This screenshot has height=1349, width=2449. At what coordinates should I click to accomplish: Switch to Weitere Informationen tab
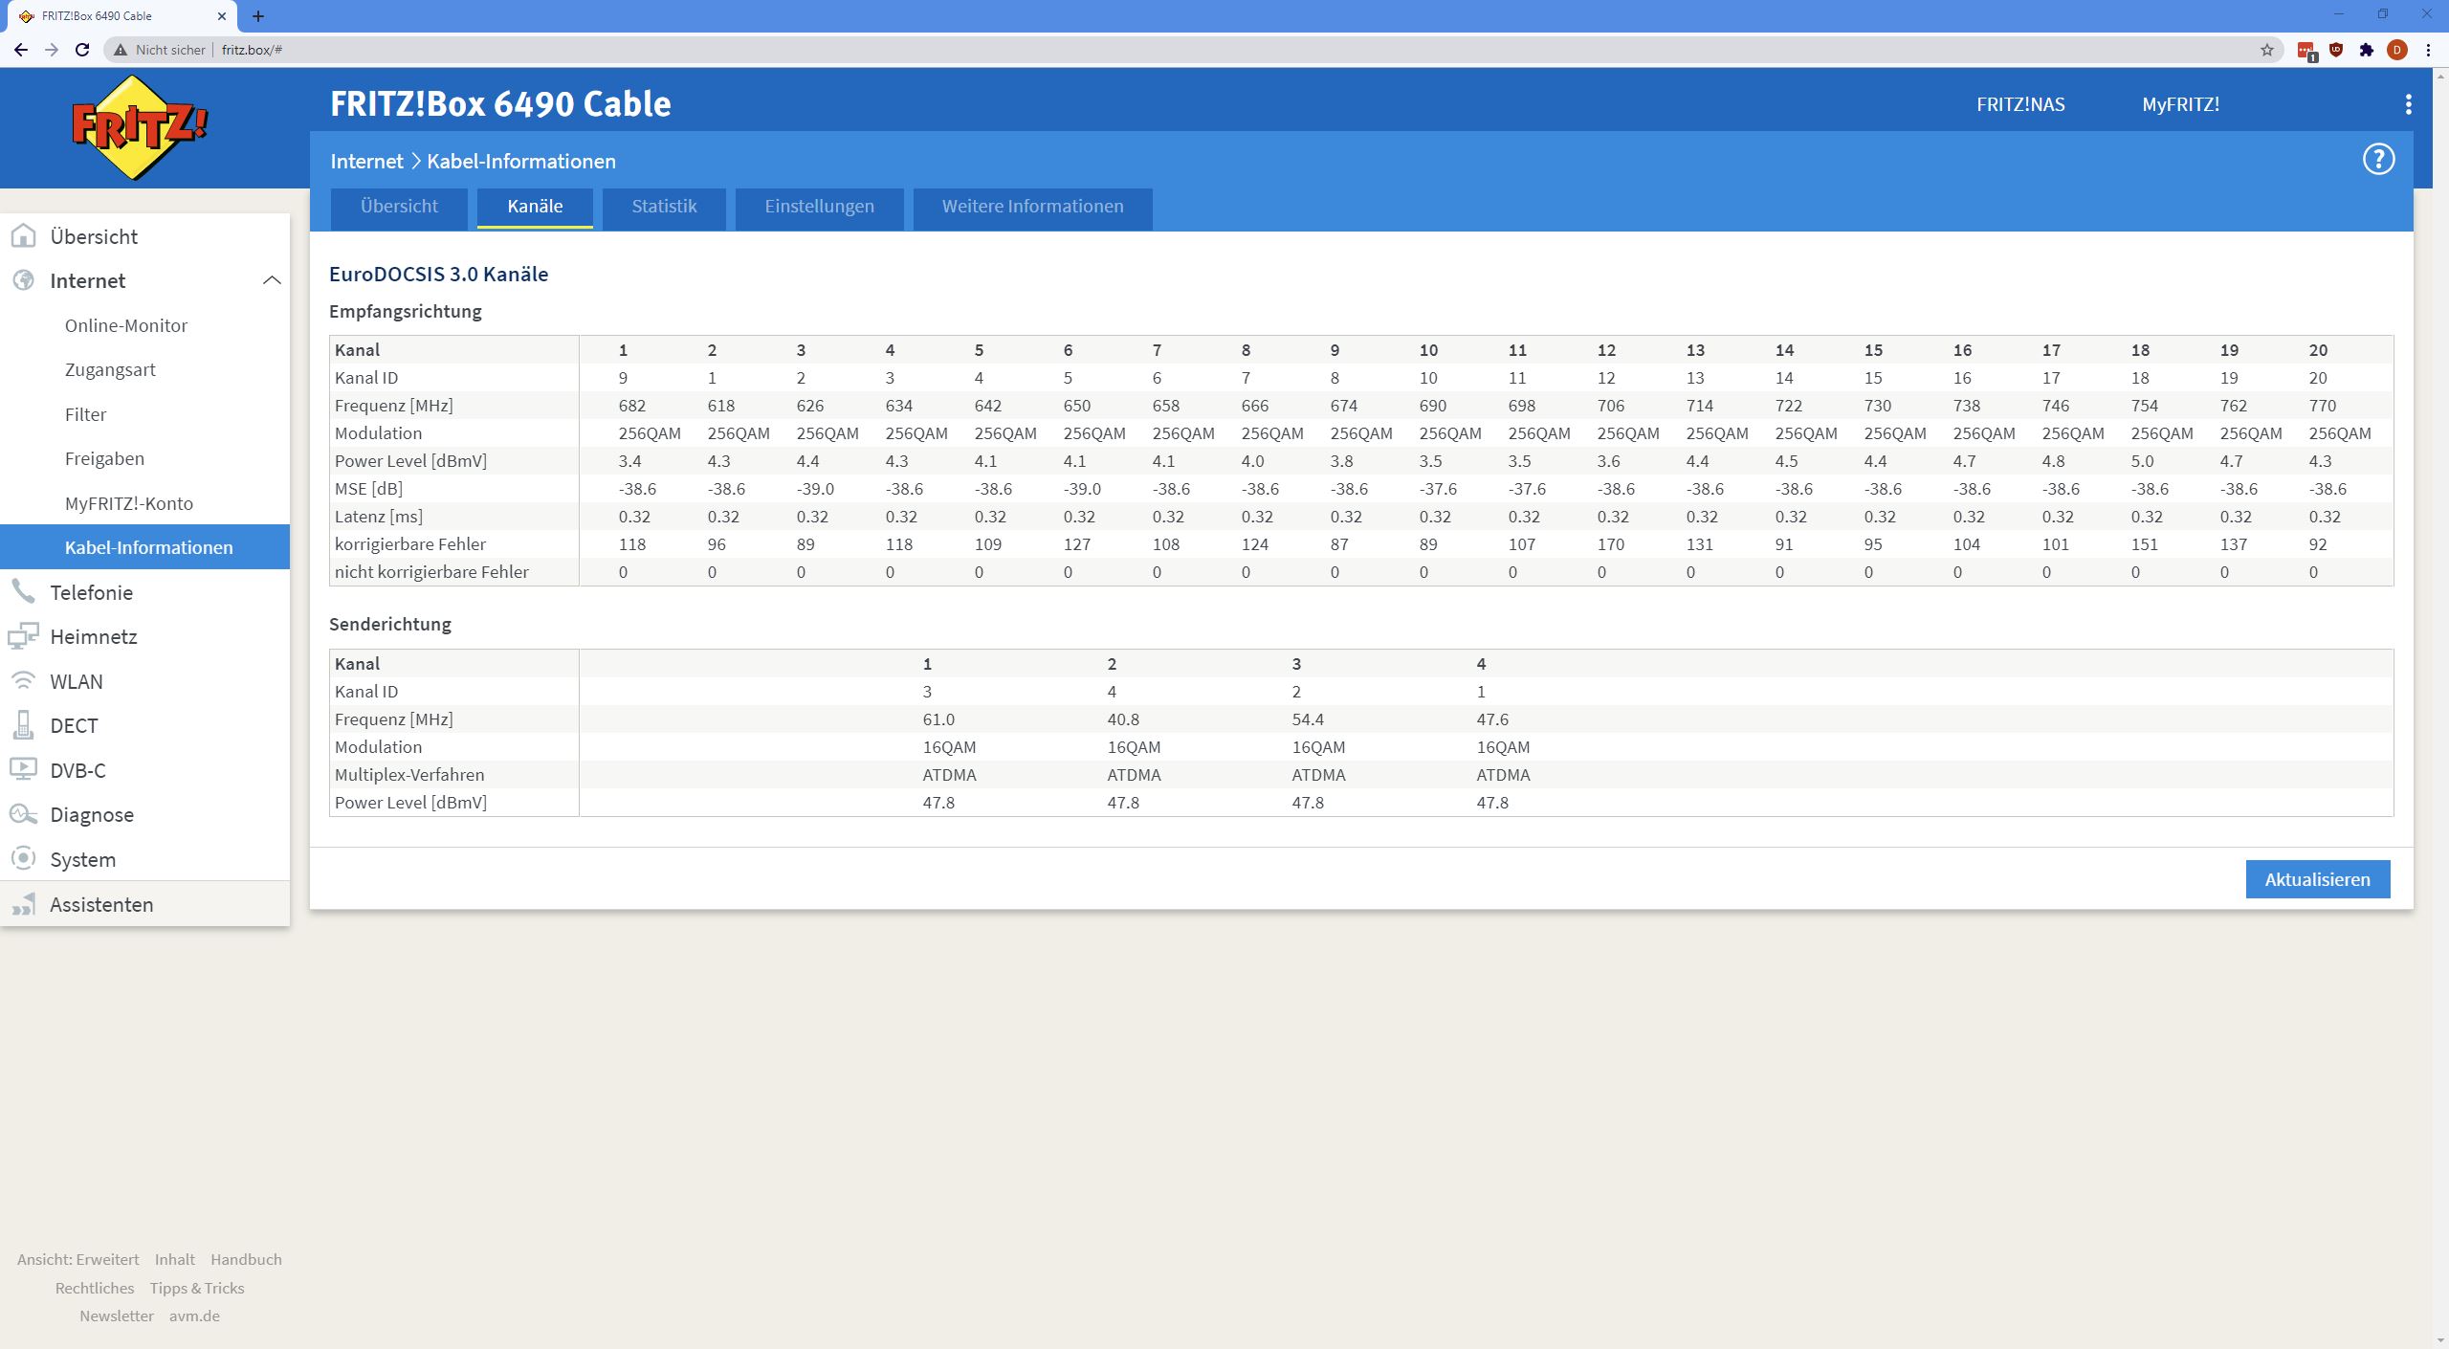tap(1032, 207)
